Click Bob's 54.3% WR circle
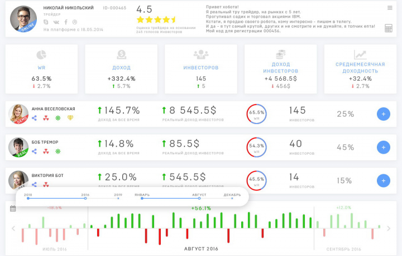The image size is (402, 256). [x=257, y=147]
